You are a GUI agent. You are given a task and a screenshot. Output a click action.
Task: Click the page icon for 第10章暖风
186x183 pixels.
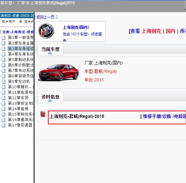click(4, 87)
